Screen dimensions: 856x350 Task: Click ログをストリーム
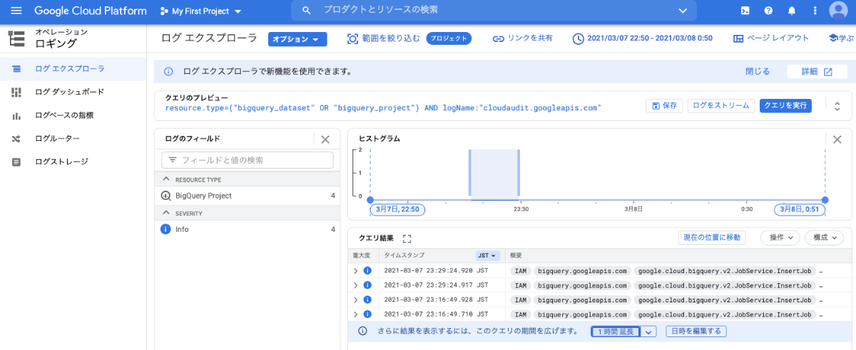pyautogui.click(x=721, y=105)
